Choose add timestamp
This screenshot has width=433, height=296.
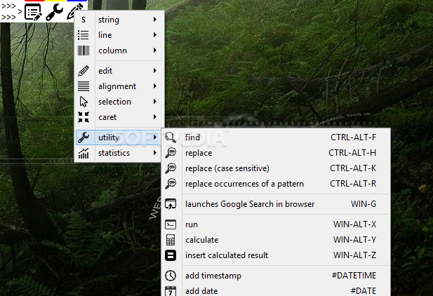pyautogui.click(x=276, y=276)
